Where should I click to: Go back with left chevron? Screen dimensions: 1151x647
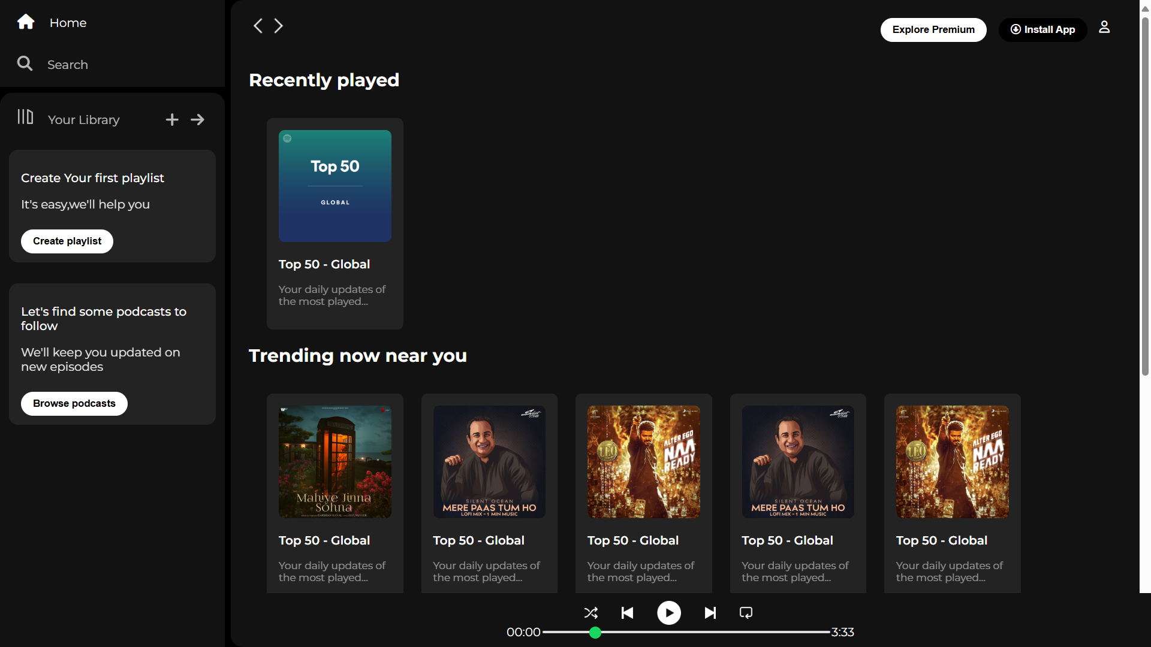click(258, 26)
